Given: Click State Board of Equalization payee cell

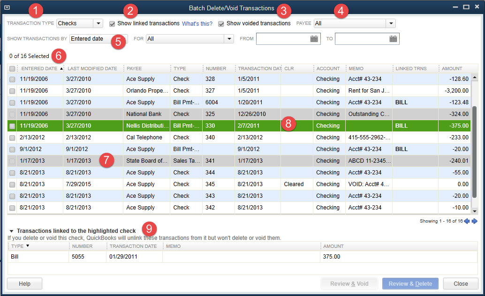Looking at the screenshot, I should coord(147,161).
